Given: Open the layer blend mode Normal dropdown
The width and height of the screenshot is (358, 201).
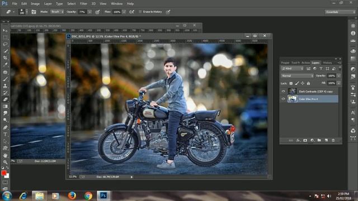Looking at the screenshot, I should (x=297, y=76).
